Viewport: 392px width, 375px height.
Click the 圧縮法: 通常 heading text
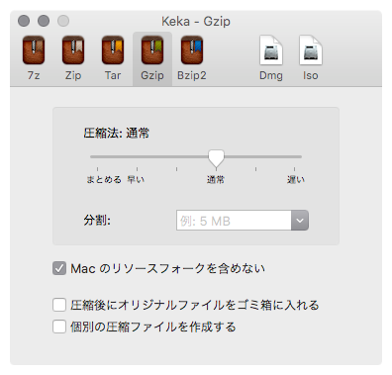click(116, 134)
